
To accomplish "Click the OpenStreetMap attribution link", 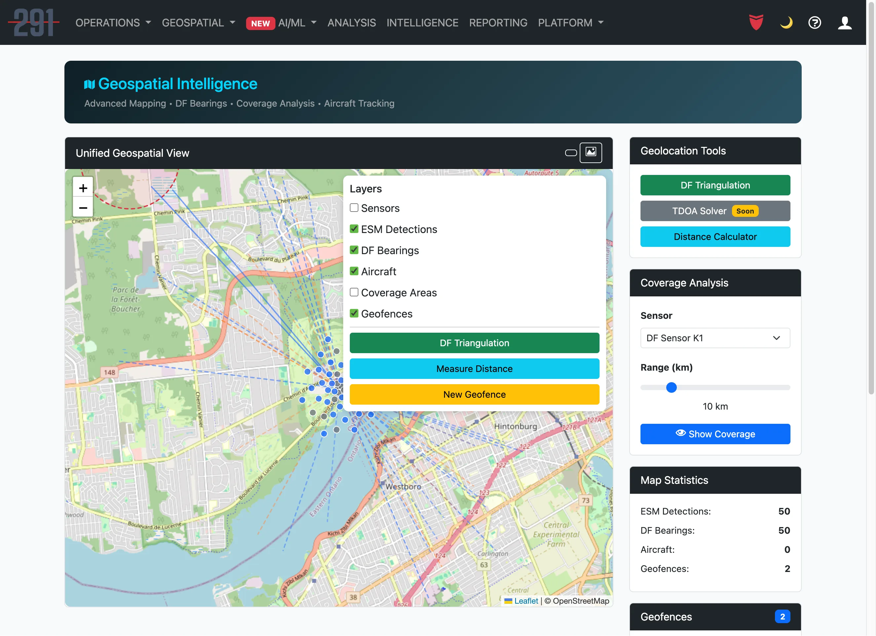I will click(577, 601).
